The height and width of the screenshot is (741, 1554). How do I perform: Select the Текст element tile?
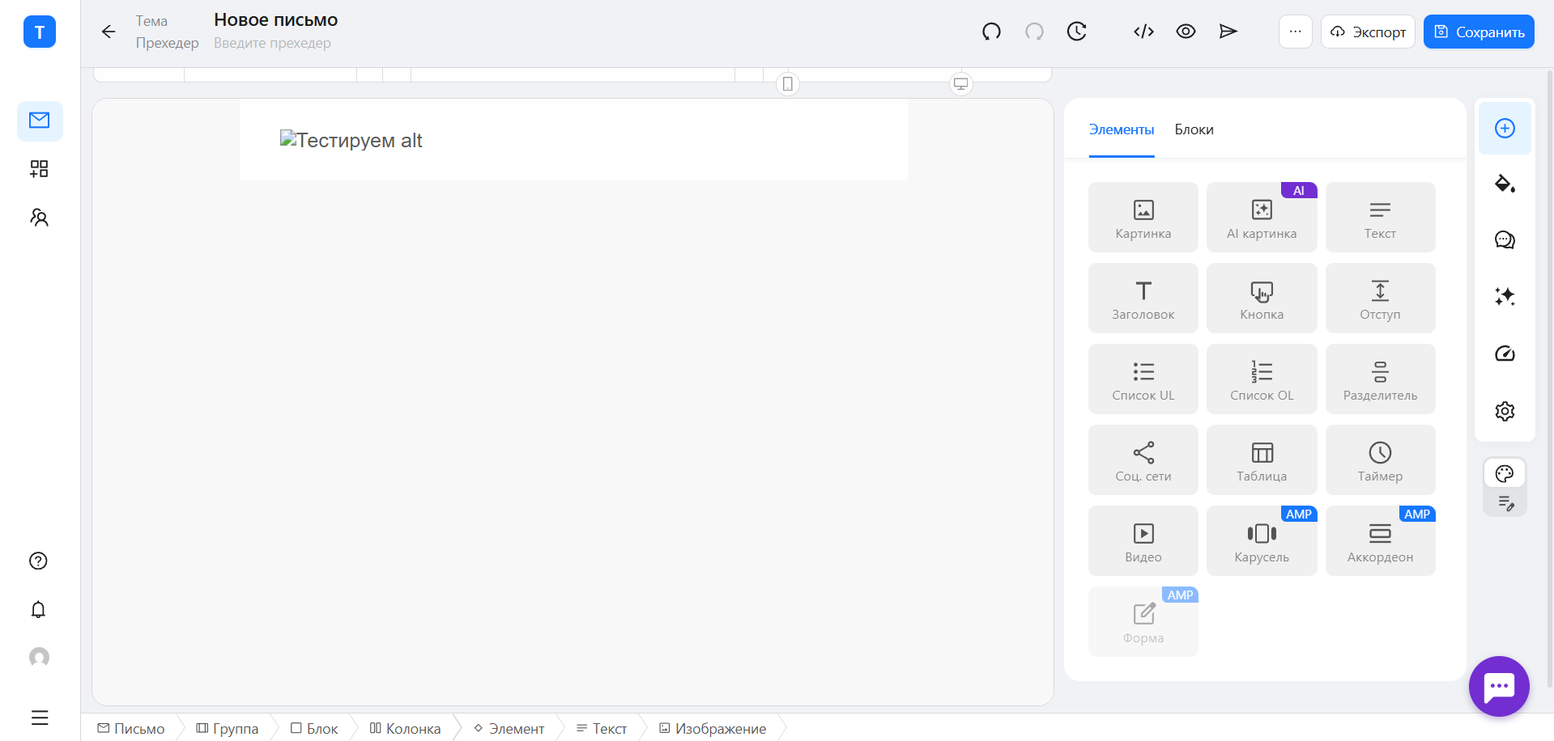(1380, 217)
